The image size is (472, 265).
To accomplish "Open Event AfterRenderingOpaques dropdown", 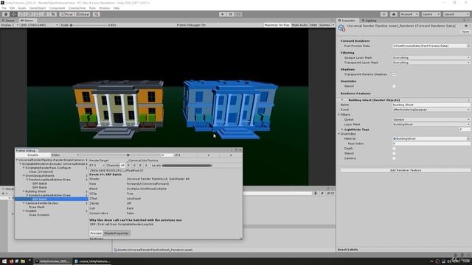I will click(x=431, y=110).
